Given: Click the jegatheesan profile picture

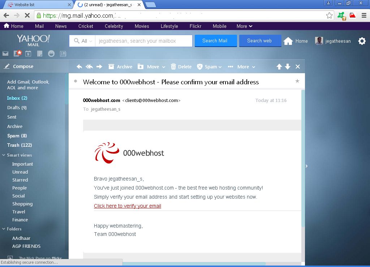Looking at the screenshot, I should 319,41.
